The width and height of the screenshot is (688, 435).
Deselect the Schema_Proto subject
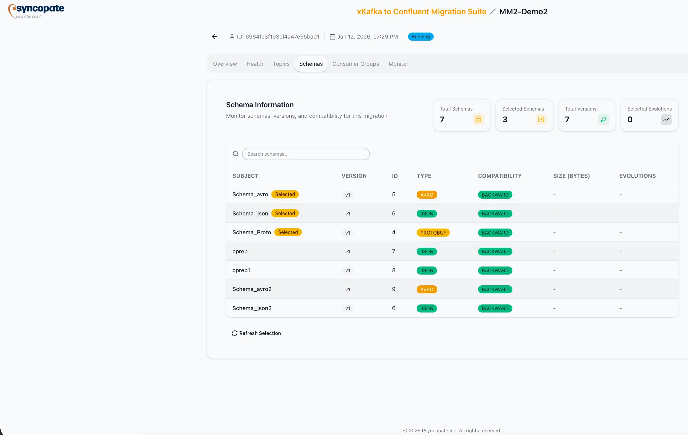[287, 232]
